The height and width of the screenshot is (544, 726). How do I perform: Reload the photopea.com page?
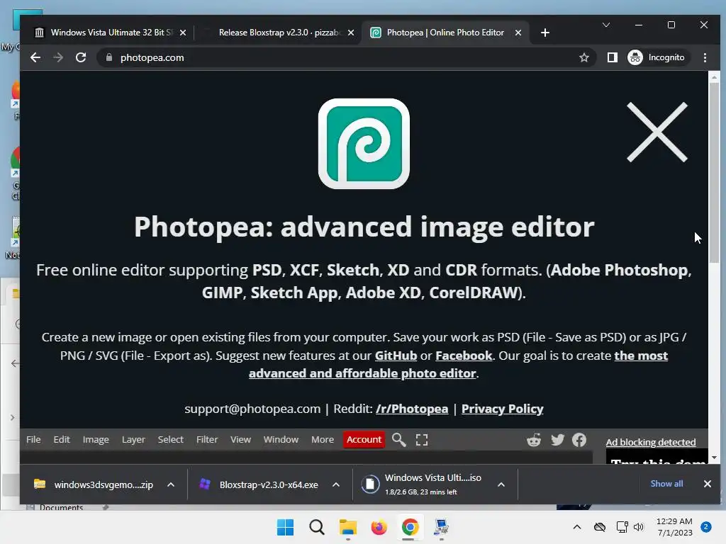point(81,57)
